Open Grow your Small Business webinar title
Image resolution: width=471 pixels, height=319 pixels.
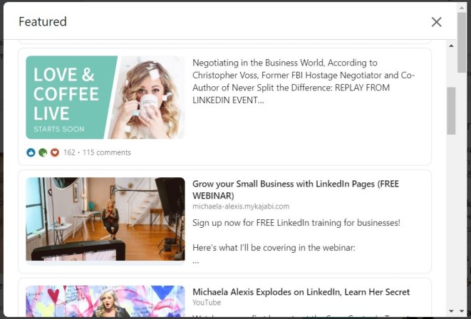pyautogui.click(x=296, y=189)
